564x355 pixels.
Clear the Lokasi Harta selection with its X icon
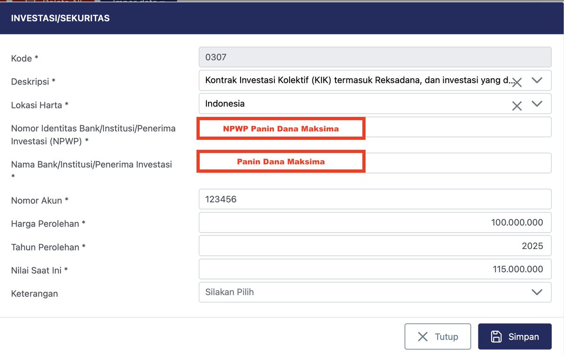(517, 106)
